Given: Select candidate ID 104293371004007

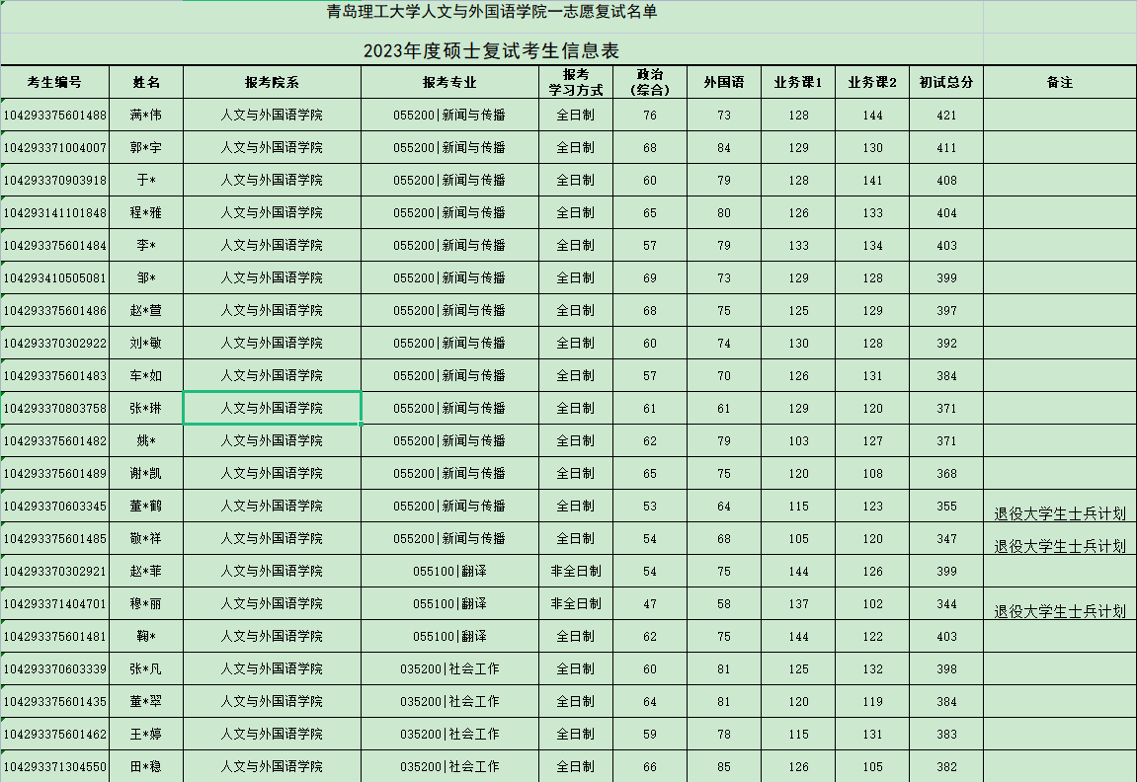Looking at the screenshot, I should pos(55,147).
